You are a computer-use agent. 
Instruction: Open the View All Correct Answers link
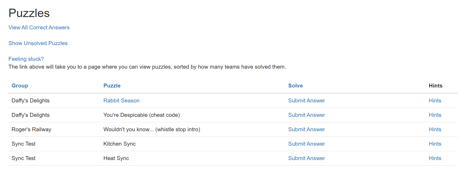pyautogui.click(x=39, y=28)
